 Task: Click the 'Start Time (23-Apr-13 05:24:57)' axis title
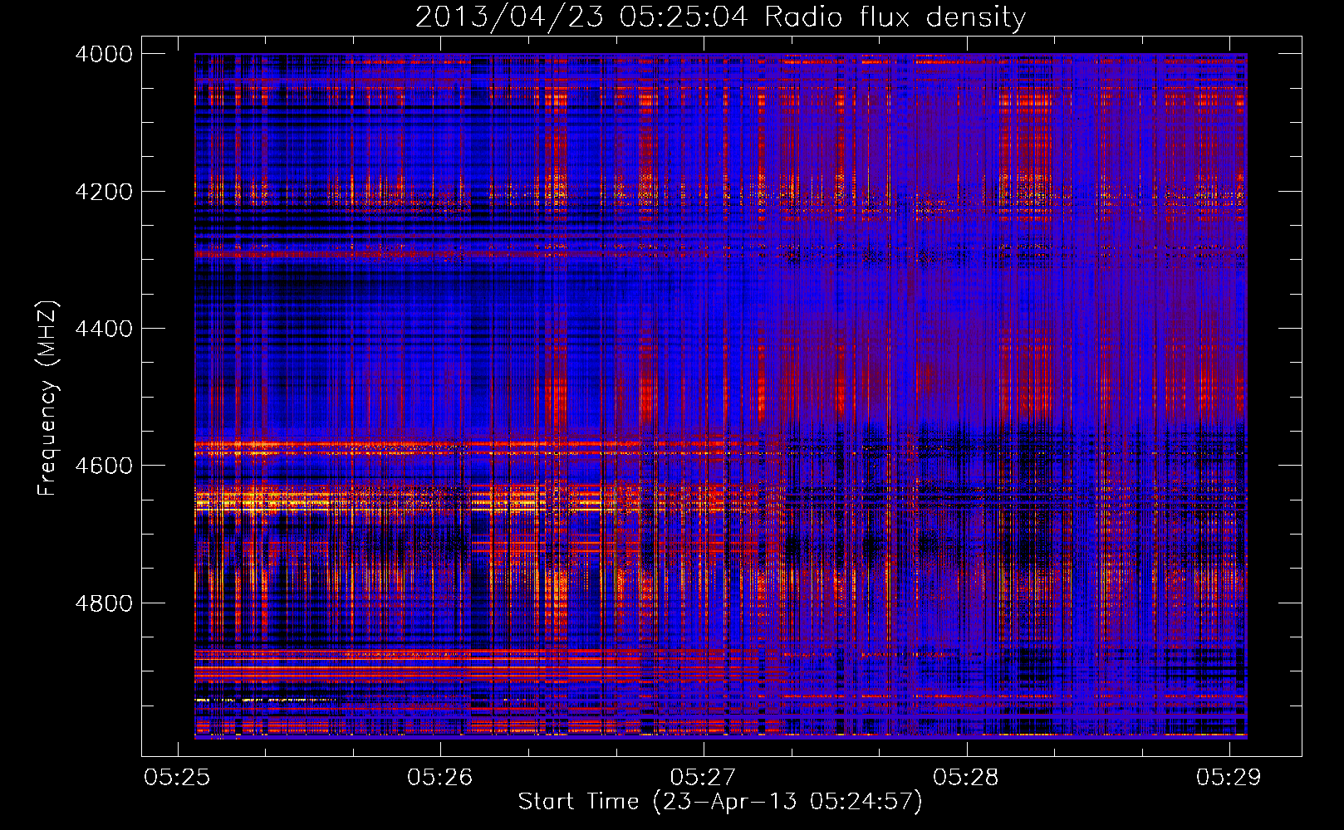click(720, 802)
